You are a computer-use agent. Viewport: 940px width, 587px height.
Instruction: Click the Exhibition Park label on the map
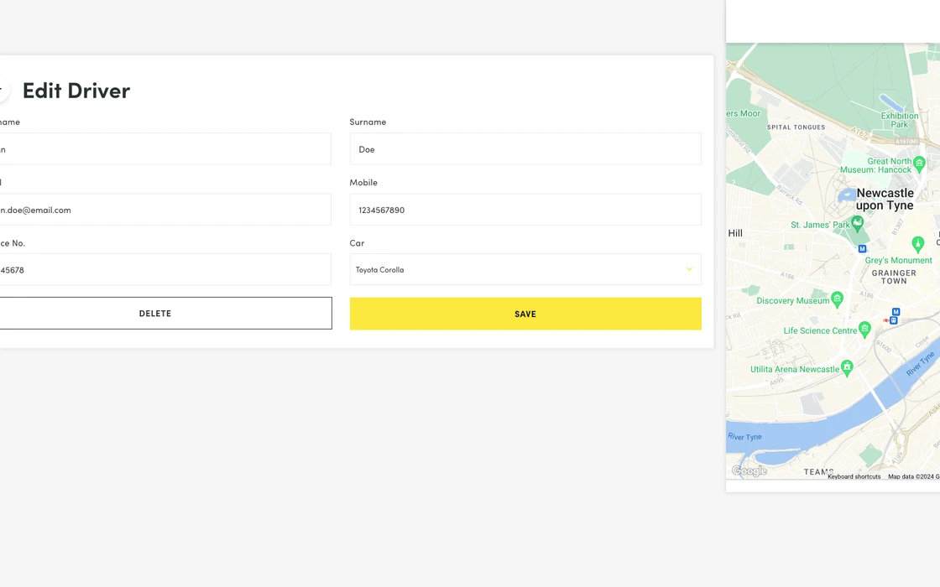click(899, 120)
